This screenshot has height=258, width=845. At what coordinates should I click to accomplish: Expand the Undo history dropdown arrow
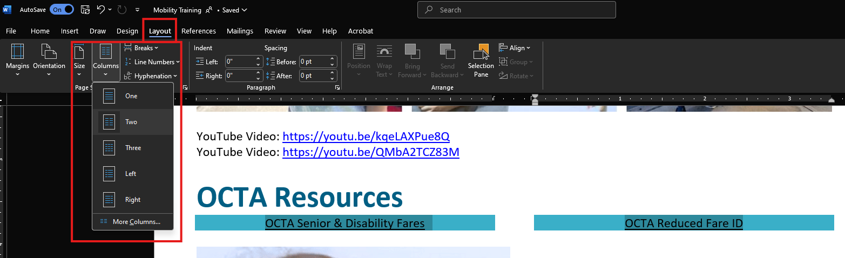pos(110,10)
